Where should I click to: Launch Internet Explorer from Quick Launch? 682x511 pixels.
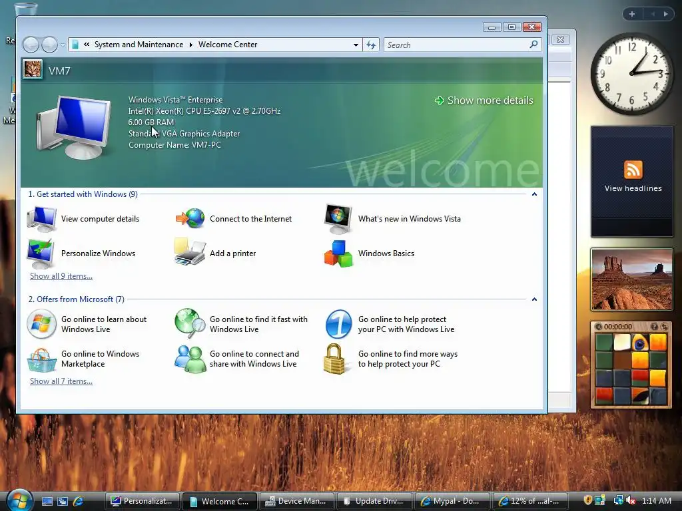coord(79,501)
